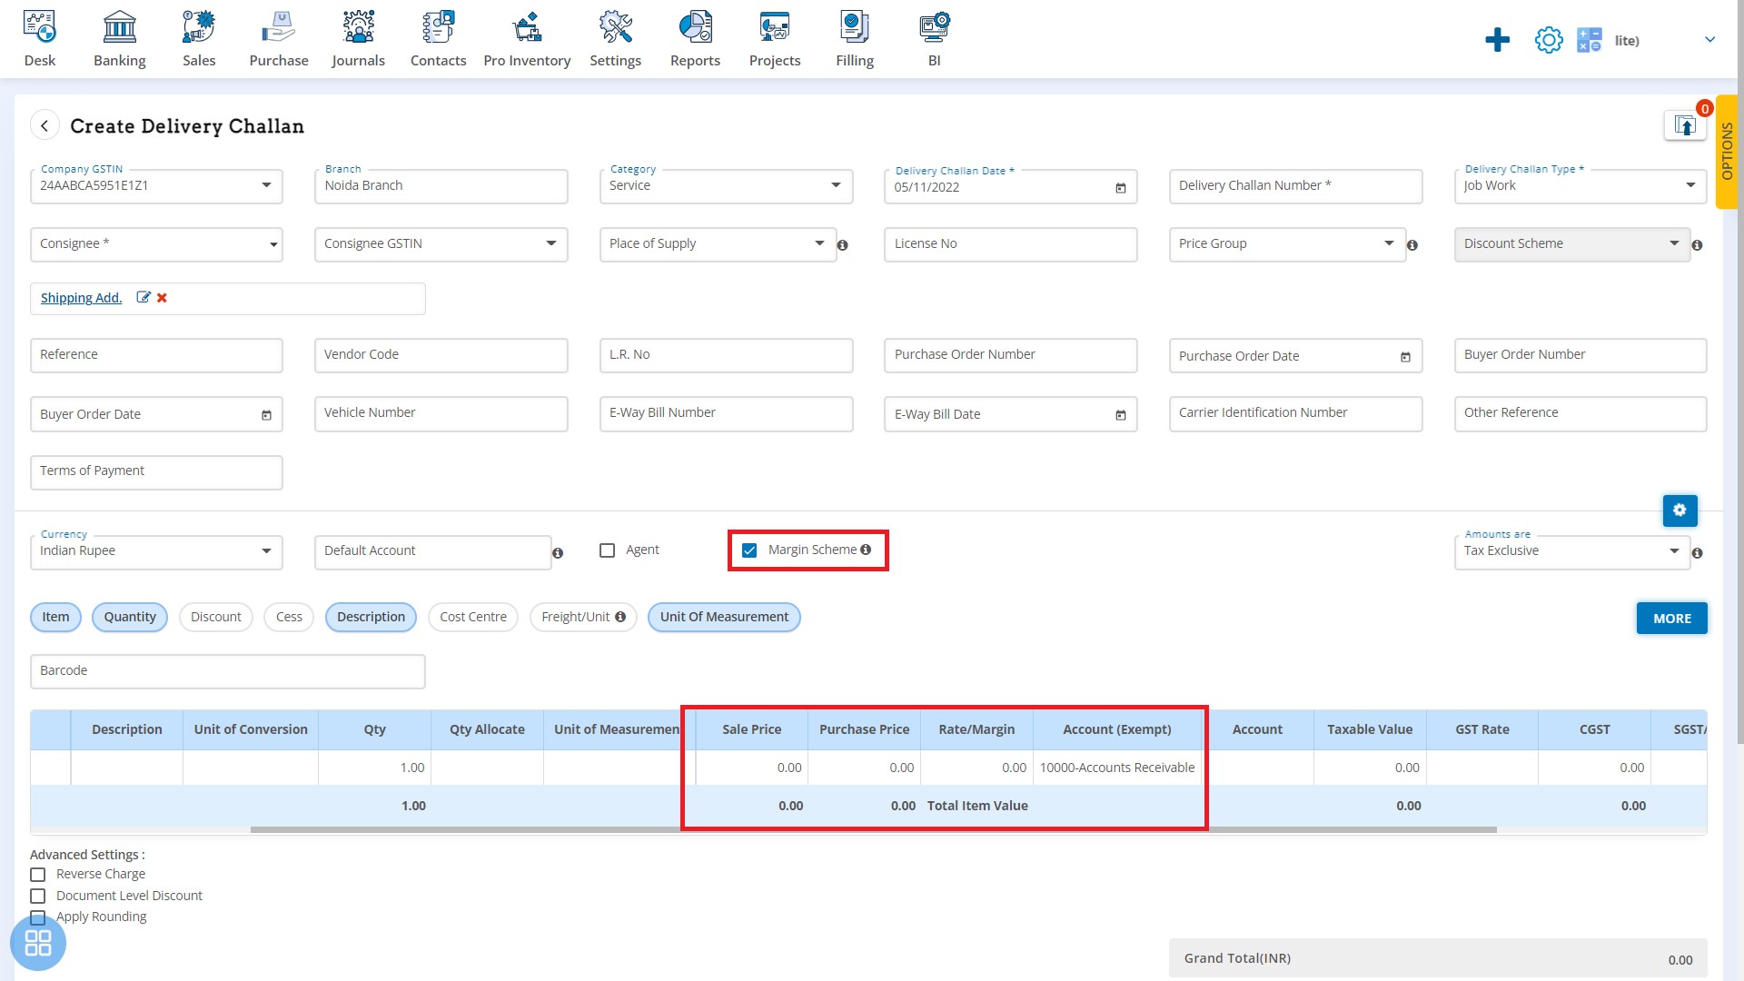Click the BI module icon
1744x981 pixels.
[933, 25]
